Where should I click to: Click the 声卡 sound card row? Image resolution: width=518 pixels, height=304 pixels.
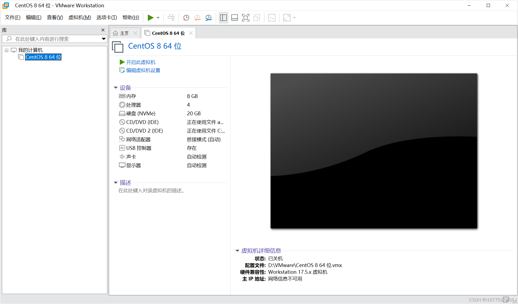point(172,157)
